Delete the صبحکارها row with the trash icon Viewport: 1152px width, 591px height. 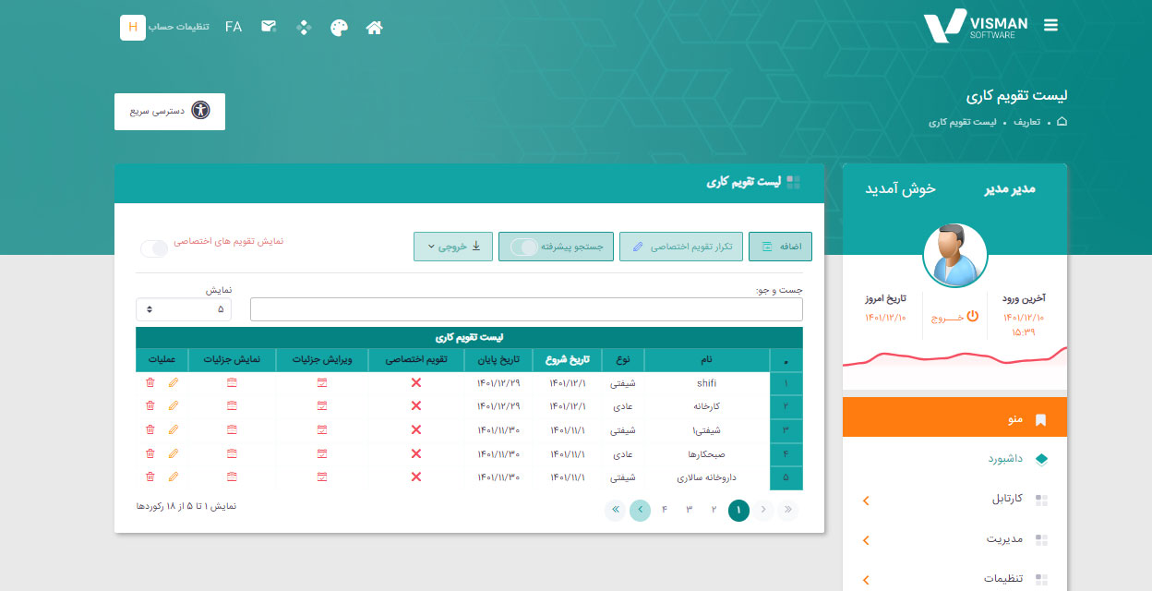point(150,453)
